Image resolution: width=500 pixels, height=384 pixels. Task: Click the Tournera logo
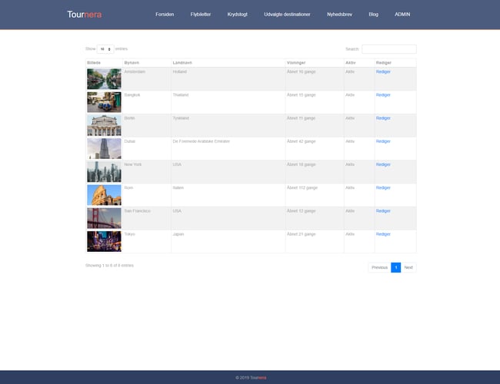click(x=84, y=15)
